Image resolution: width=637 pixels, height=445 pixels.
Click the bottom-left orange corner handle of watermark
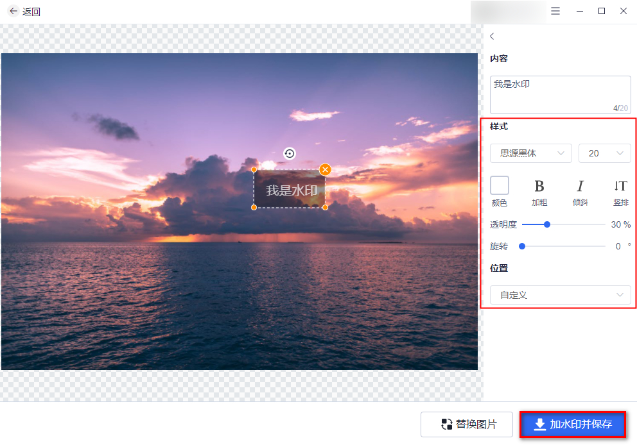click(x=254, y=207)
